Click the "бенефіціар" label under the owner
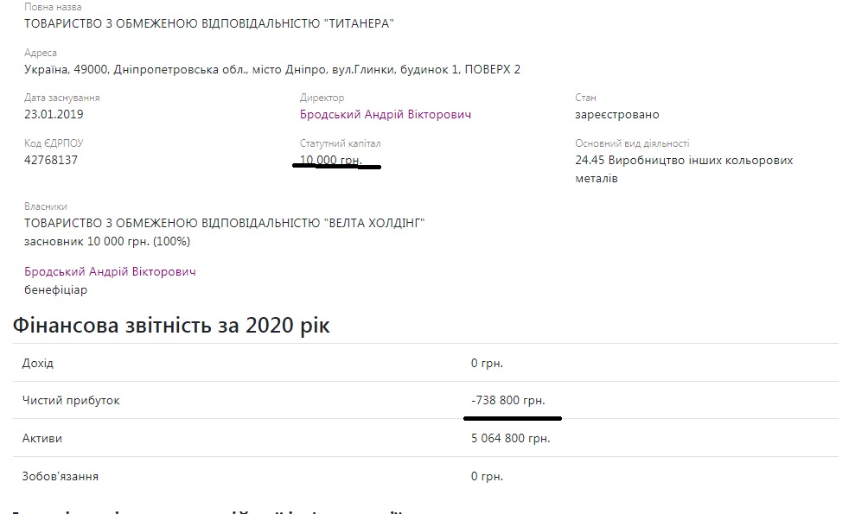 click(56, 290)
